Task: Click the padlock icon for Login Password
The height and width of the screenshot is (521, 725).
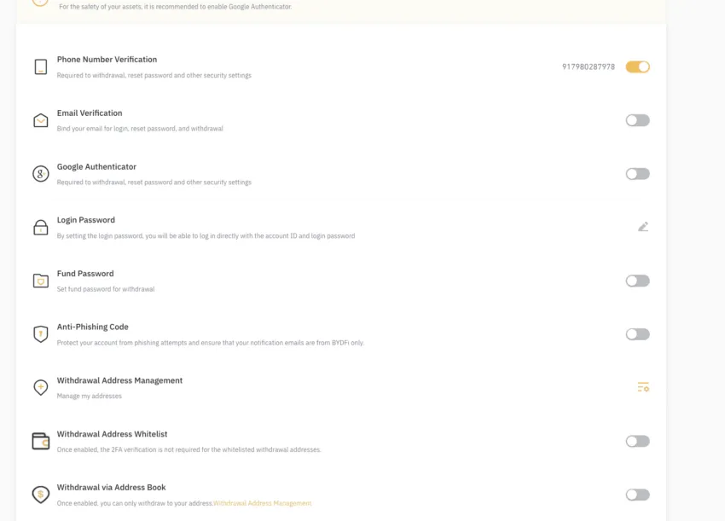Action: pos(41,228)
